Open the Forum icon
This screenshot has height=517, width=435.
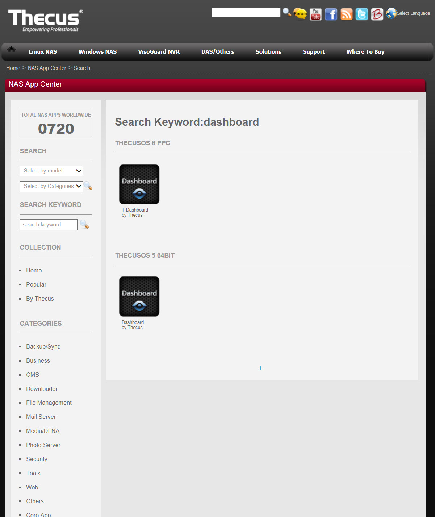(300, 14)
